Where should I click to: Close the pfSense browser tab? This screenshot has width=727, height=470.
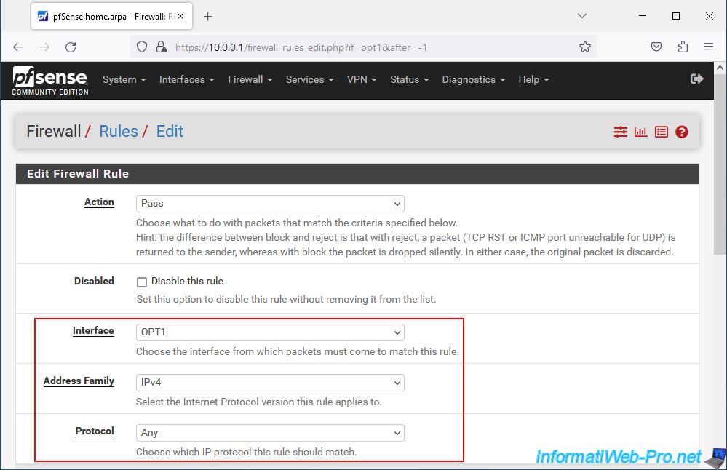click(x=180, y=16)
